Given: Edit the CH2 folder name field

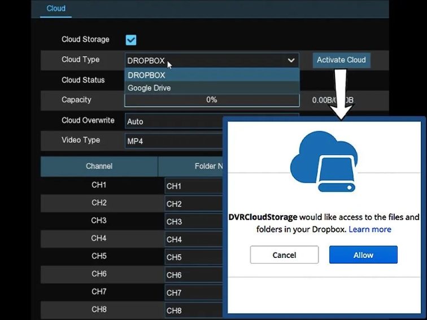Looking at the screenshot, I should coord(194,204).
